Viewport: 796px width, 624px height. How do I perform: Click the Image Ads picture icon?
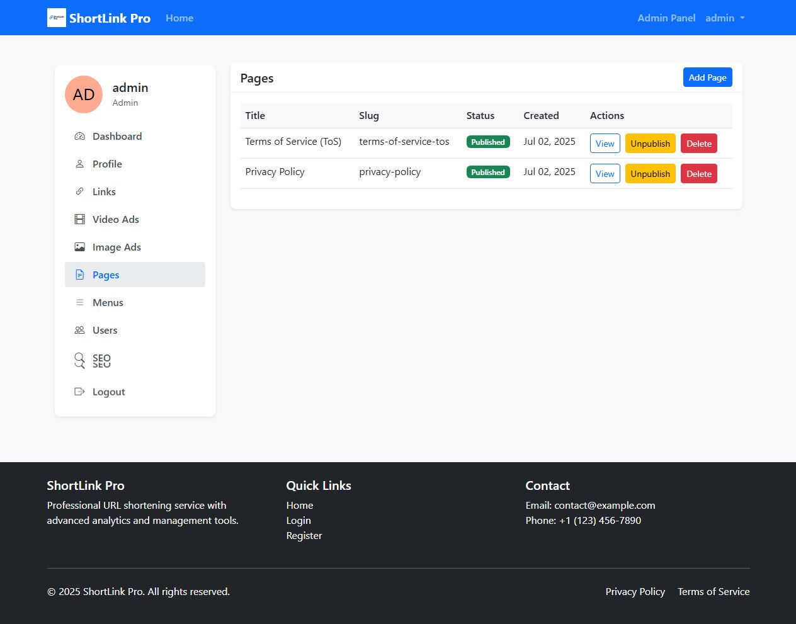[79, 247]
